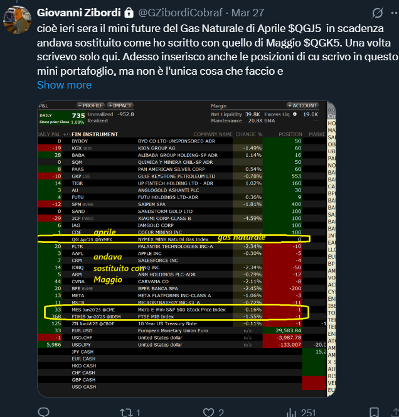The height and width of the screenshot is (417, 399).
Task: Click the protected account lock icon
Action: click(x=129, y=13)
